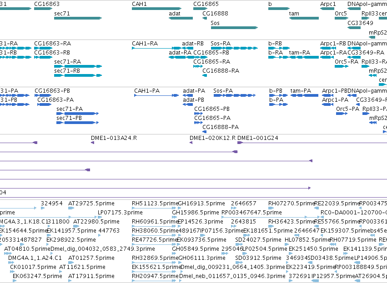Open the b-RA transcript label
Image resolution: width=387 pixels, height=283 pixels.
point(276,53)
